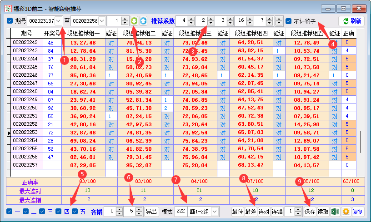Image resolution: width=371 pixels, height=222 pixels.
Task: Toggle the 期号 checkbox
Action: 10,21
